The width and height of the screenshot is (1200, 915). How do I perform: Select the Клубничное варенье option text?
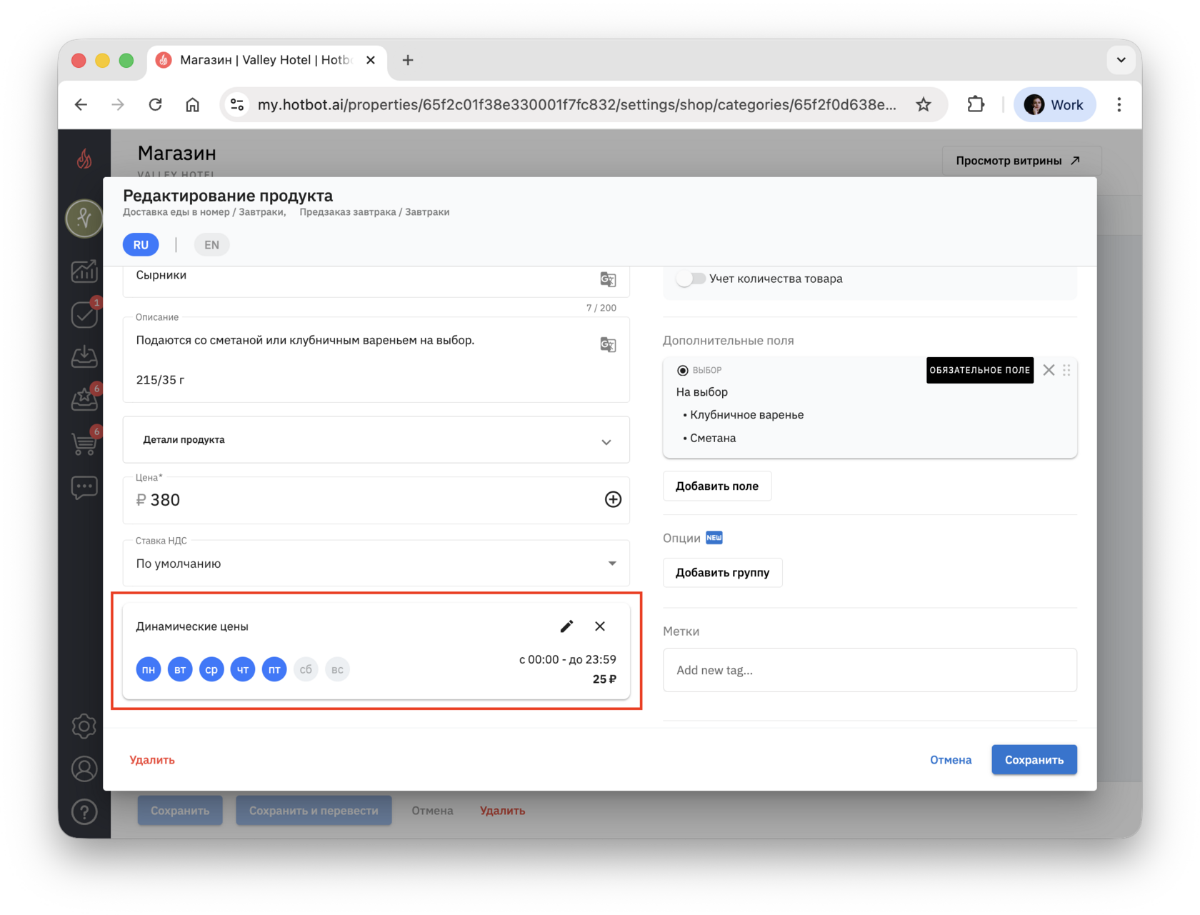tap(746, 415)
